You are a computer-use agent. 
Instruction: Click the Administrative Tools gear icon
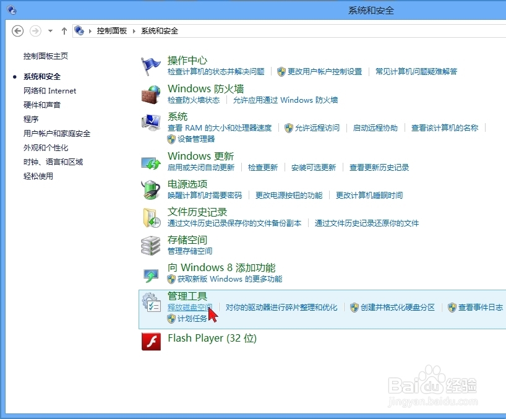click(x=152, y=302)
